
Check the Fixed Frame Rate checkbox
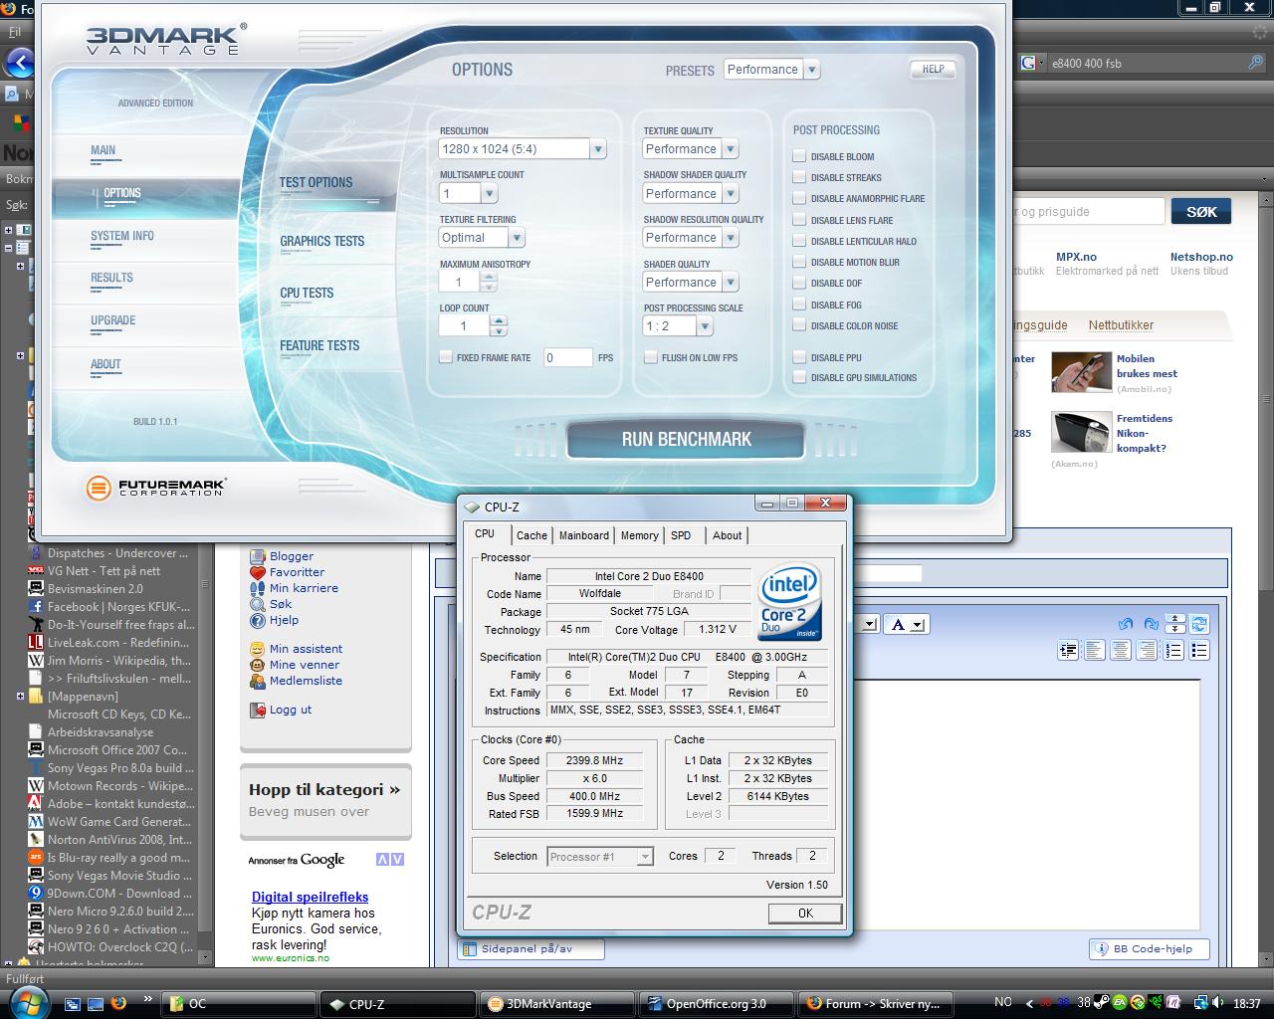click(x=446, y=357)
